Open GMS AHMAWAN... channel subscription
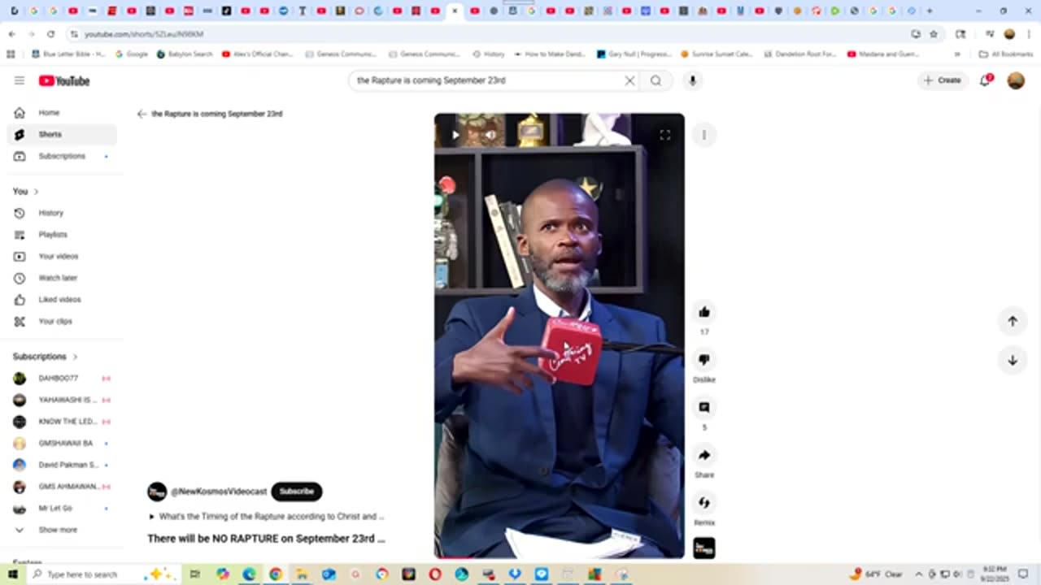This screenshot has height=585, width=1041. point(62,487)
